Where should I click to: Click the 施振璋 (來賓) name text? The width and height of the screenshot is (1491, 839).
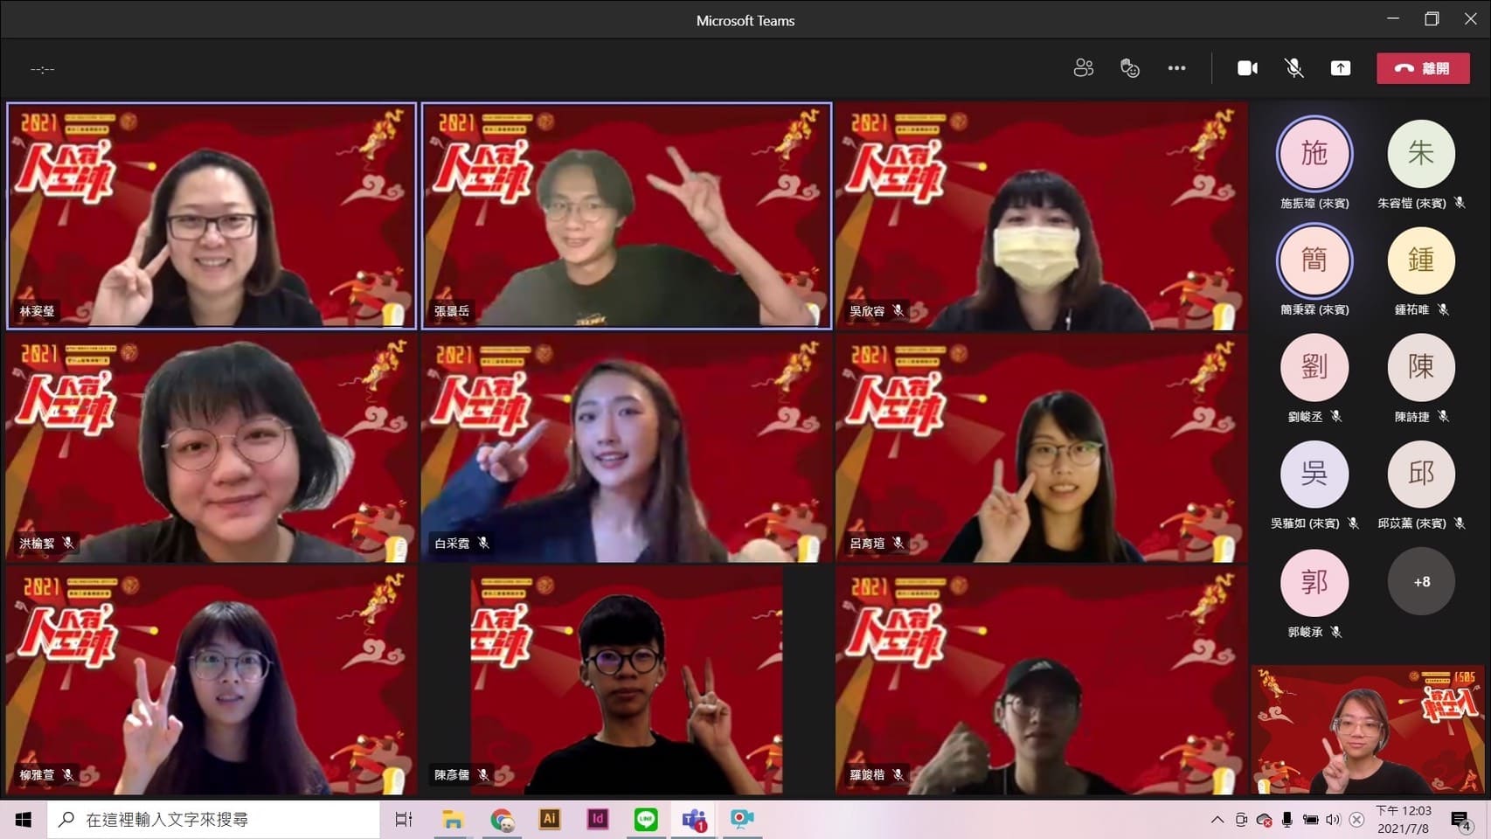[x=1314, y=203]
